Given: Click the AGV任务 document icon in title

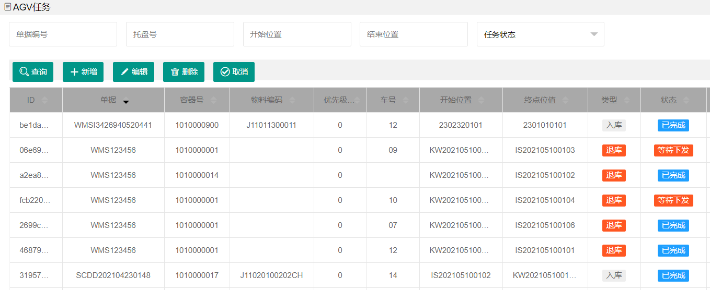Looking at the screenshot, I should click(8, 7).
